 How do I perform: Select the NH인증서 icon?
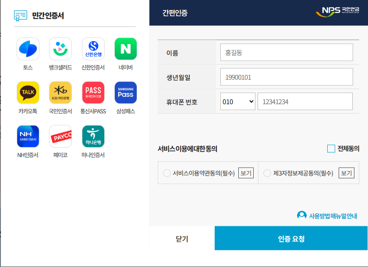28,136
